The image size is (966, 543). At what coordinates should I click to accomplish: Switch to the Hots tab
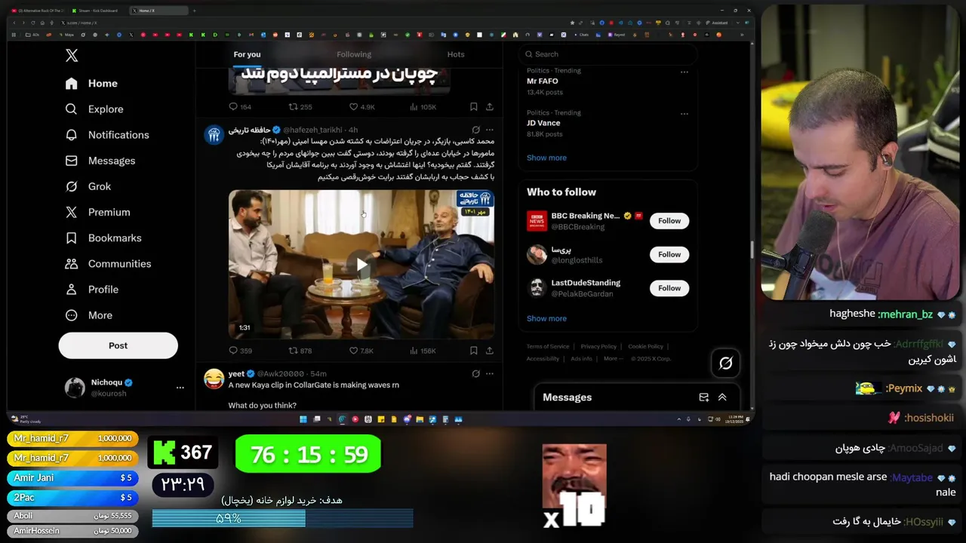pos(456,54)
